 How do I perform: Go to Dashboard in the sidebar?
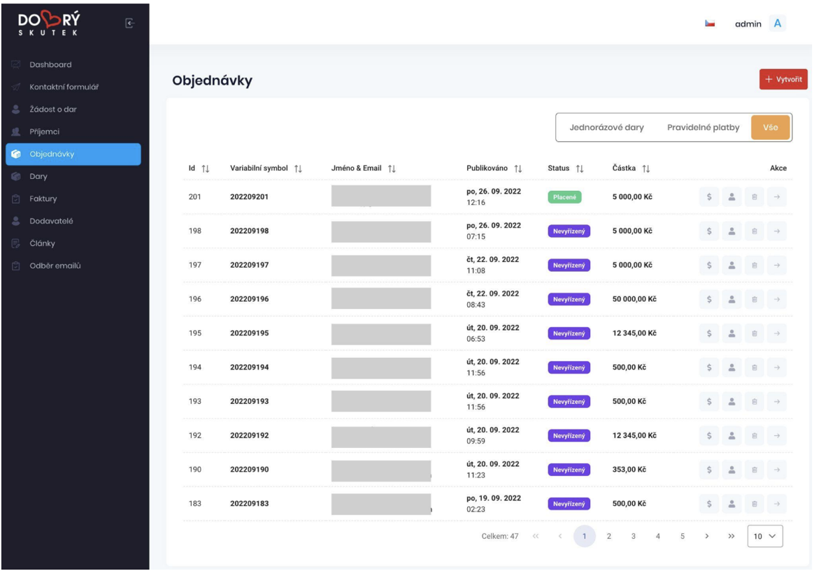[50, 65]
